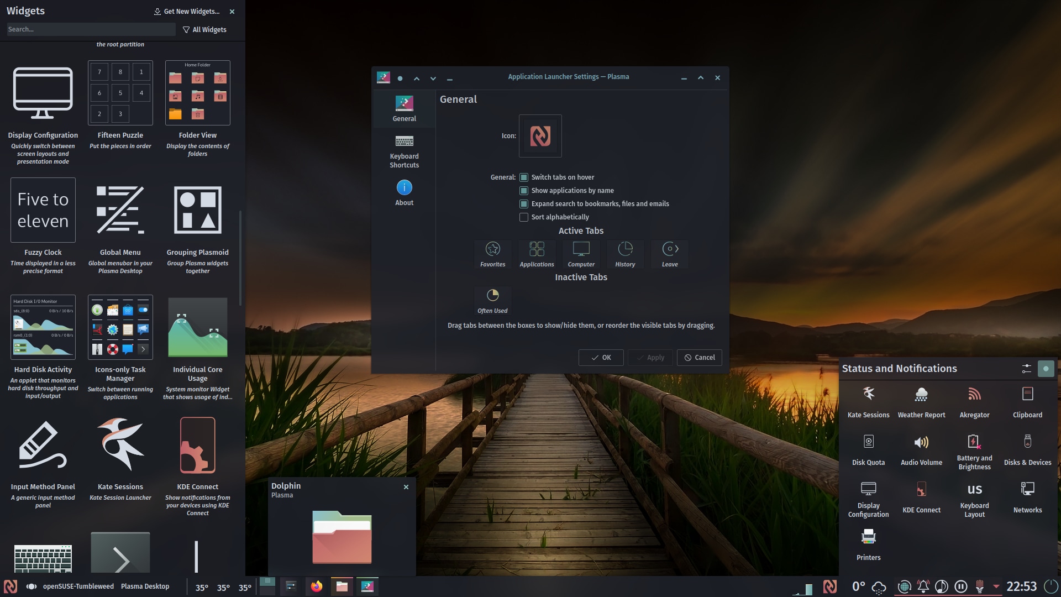Screen dimensions: 1061x597
Task: Toggle Show applications by name checkbox
Action: (523, 191)
